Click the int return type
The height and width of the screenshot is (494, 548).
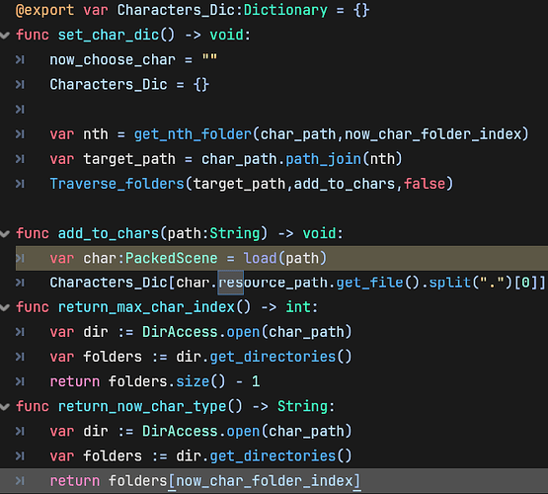point(298,307)
